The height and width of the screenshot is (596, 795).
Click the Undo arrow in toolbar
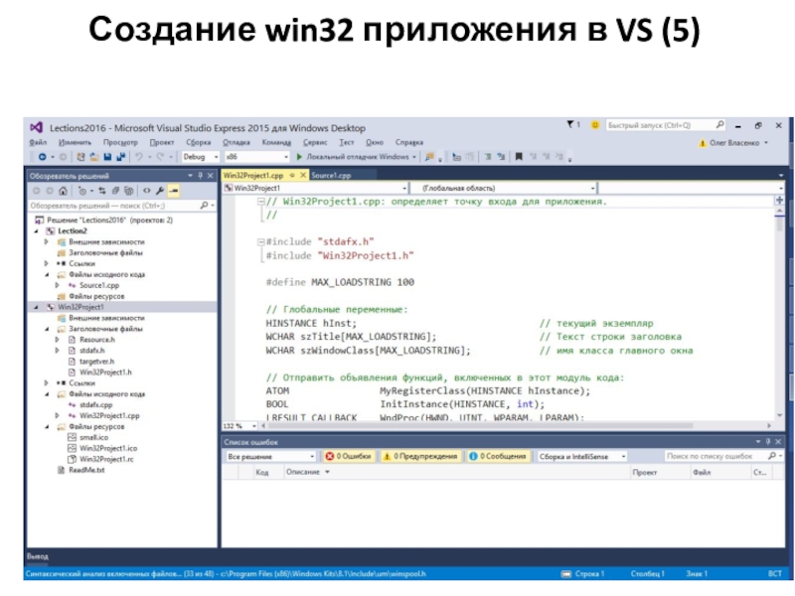pos(140,157)
